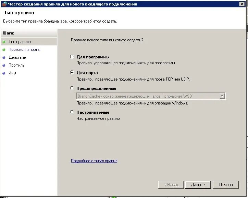Click the "Тип правила" page heading
This screenshot has width=248, height=198.
pyautogui.click(x=19, y=13)
